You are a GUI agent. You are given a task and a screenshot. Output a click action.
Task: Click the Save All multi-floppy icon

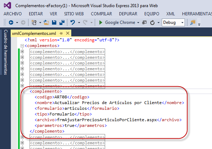62,22
